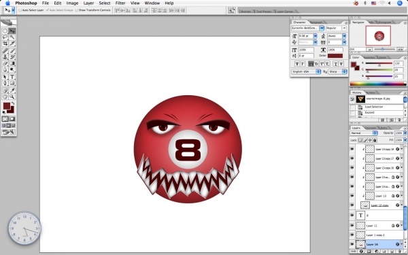Open the font family dropdown
Screen dimensions: 408x255
click(322, 28)
